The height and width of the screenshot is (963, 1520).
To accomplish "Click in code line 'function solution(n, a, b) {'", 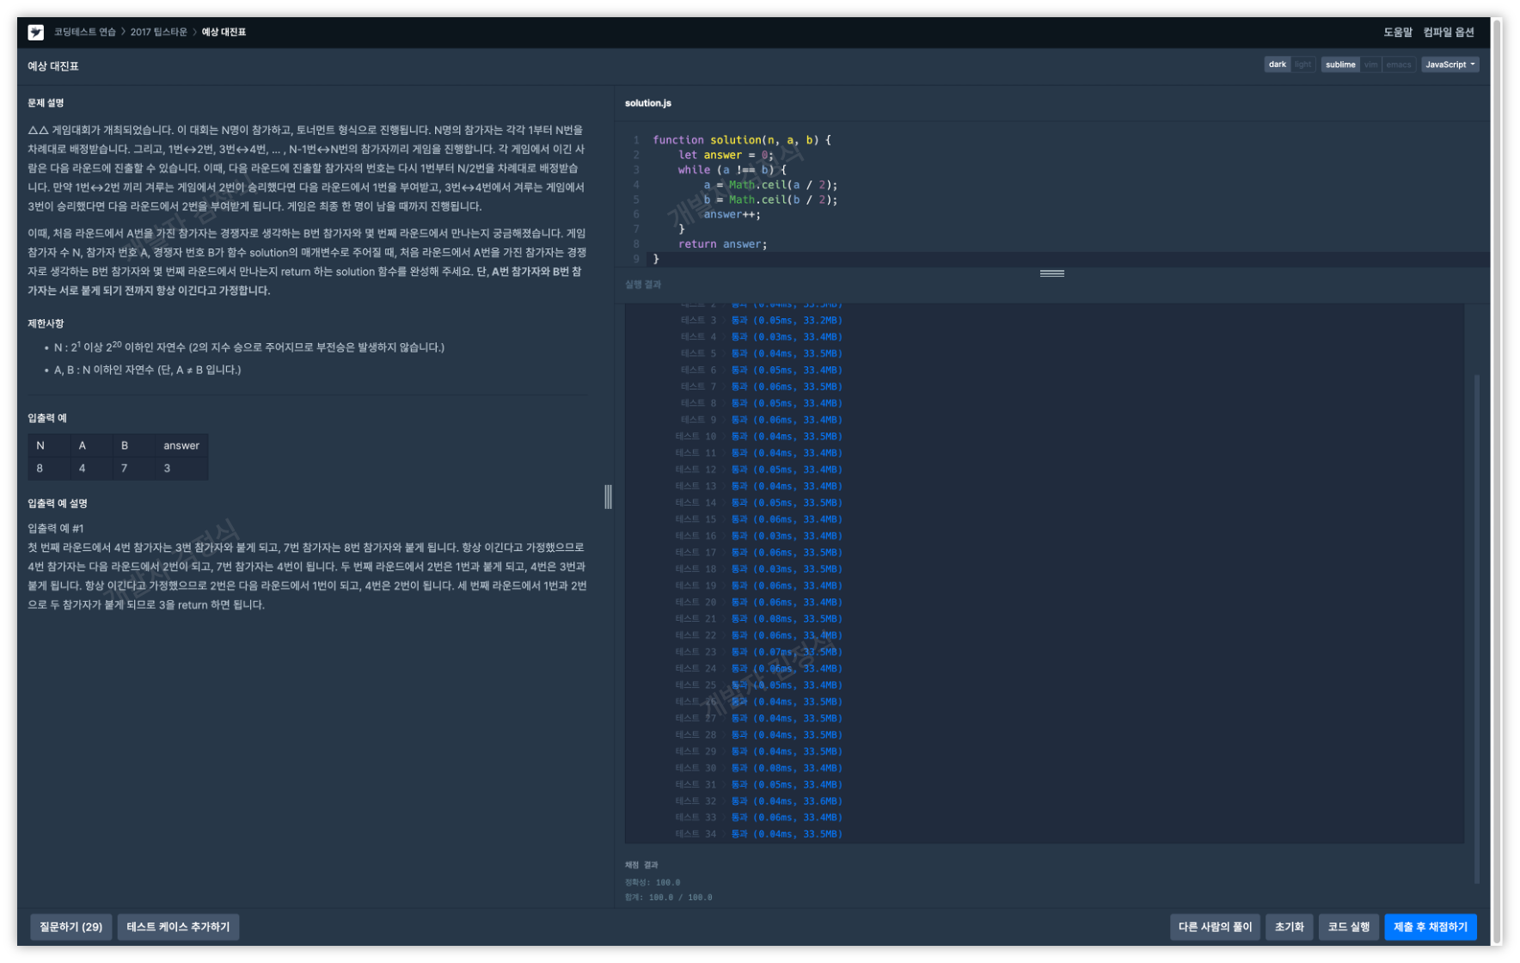I will click(741, 140).
